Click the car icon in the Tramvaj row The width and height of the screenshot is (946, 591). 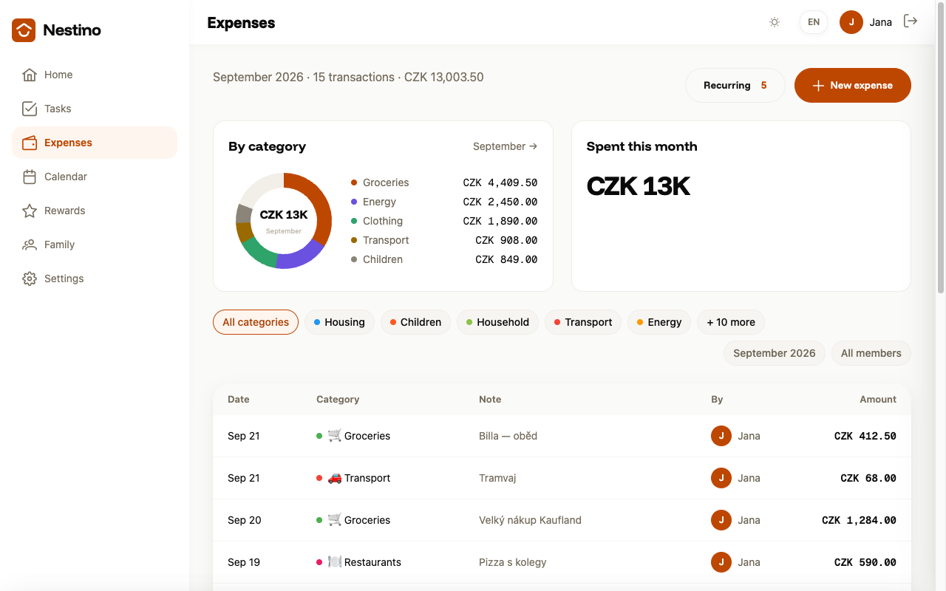(x=335, y=478)
